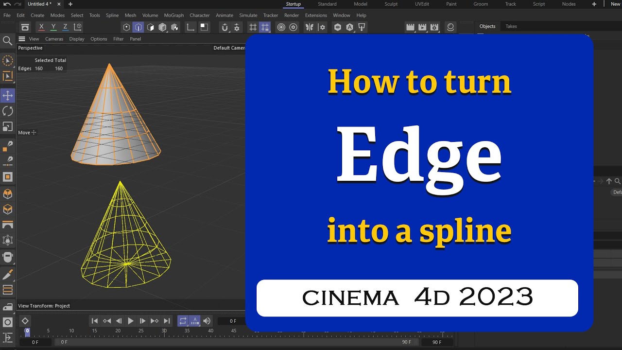Toggle loop playback mode
Screen dimensions: 622x350
point(183,321)
